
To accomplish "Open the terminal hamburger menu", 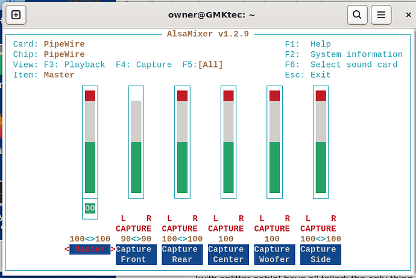I will pos(381,15).
